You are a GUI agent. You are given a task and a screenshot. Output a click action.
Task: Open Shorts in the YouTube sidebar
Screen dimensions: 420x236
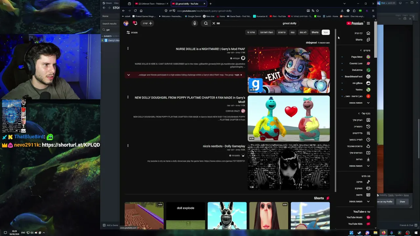point(362,40)
